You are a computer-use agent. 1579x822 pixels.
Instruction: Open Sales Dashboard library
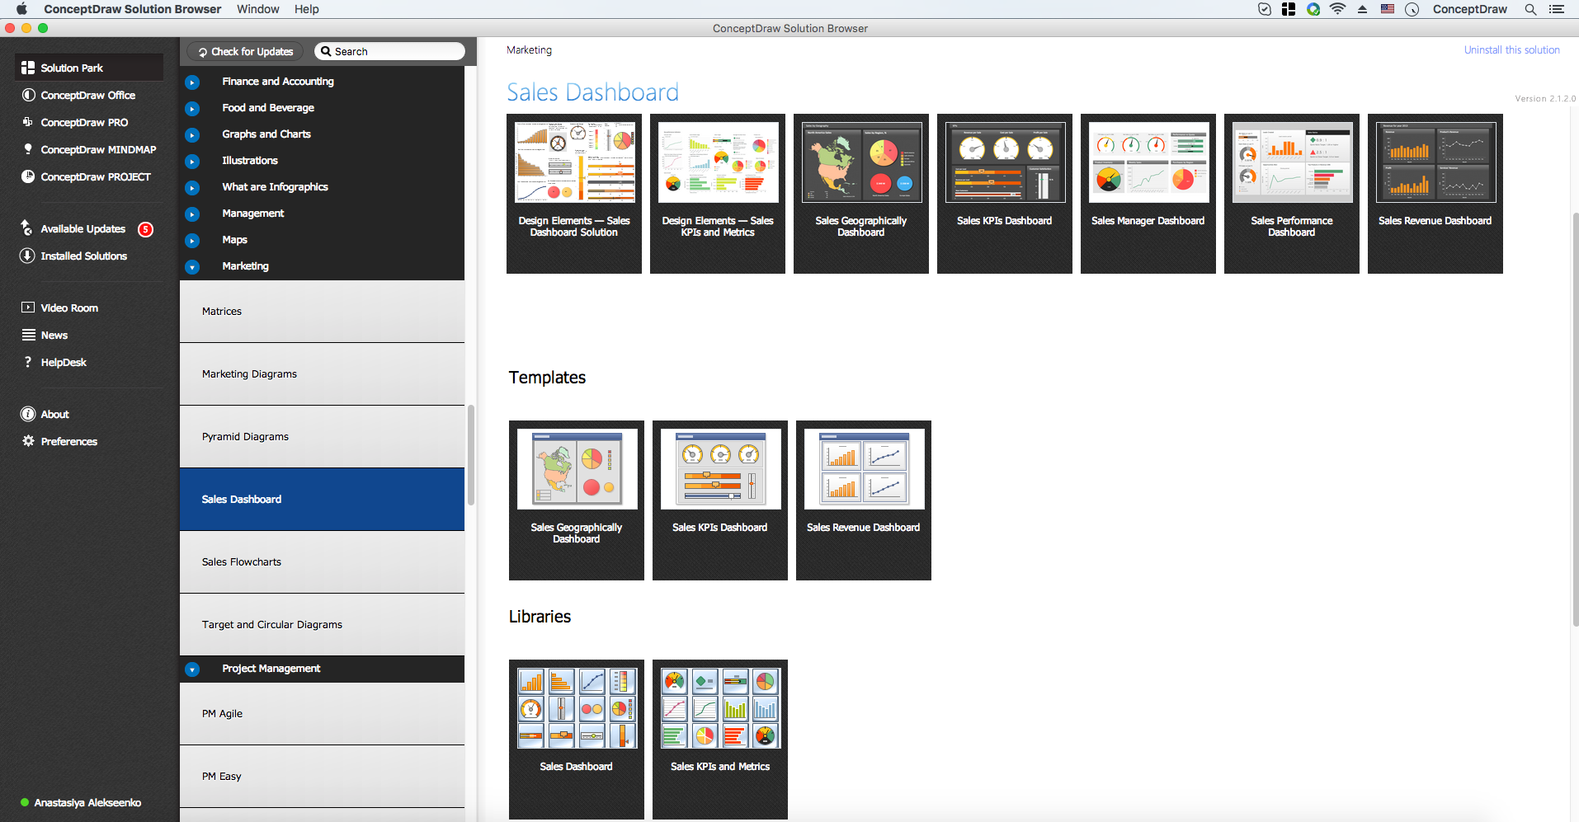tap(577, 739)
